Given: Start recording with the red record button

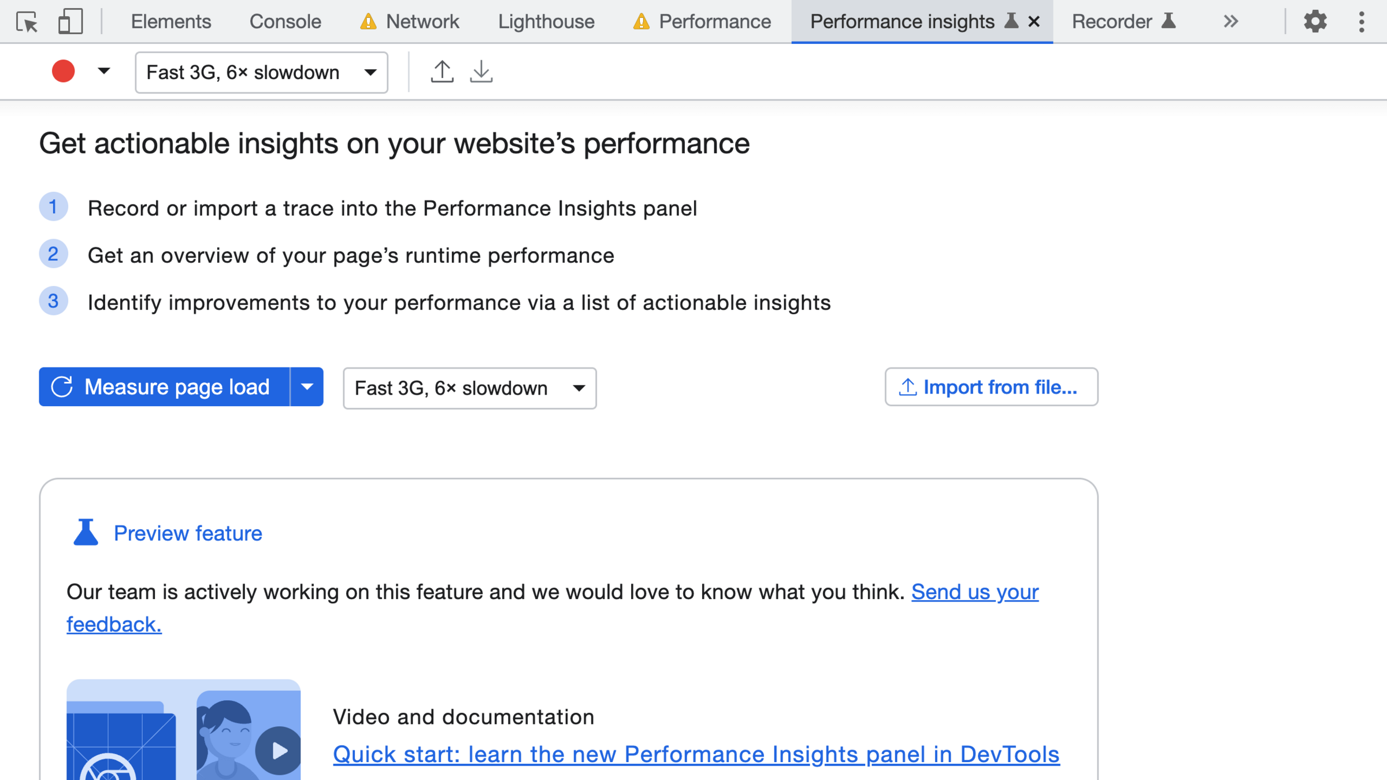Looking at the screenshot, I should 63,72.
